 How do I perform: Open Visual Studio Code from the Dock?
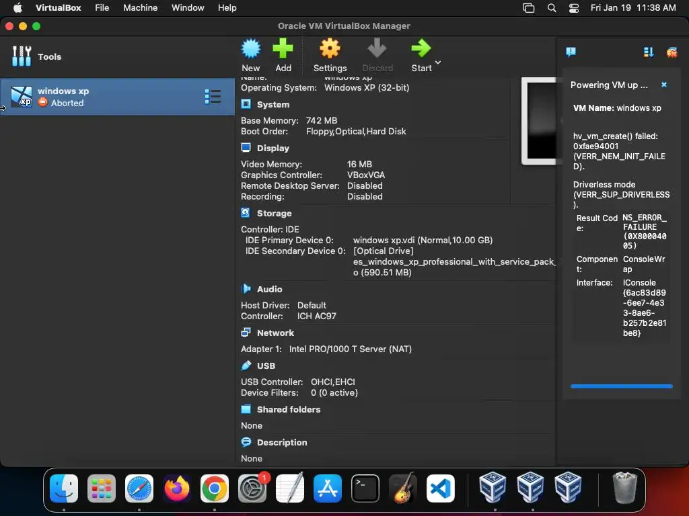(x=441, y=488)
